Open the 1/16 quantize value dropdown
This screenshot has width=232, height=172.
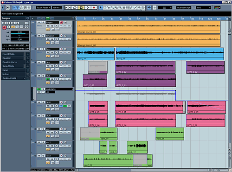point(204,8)
